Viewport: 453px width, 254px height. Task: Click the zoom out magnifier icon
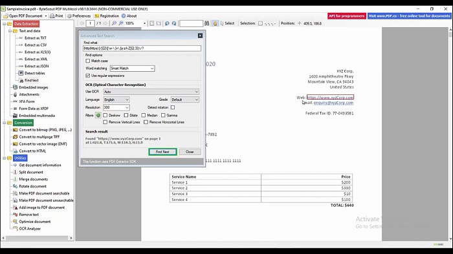[x=114, y=23]
